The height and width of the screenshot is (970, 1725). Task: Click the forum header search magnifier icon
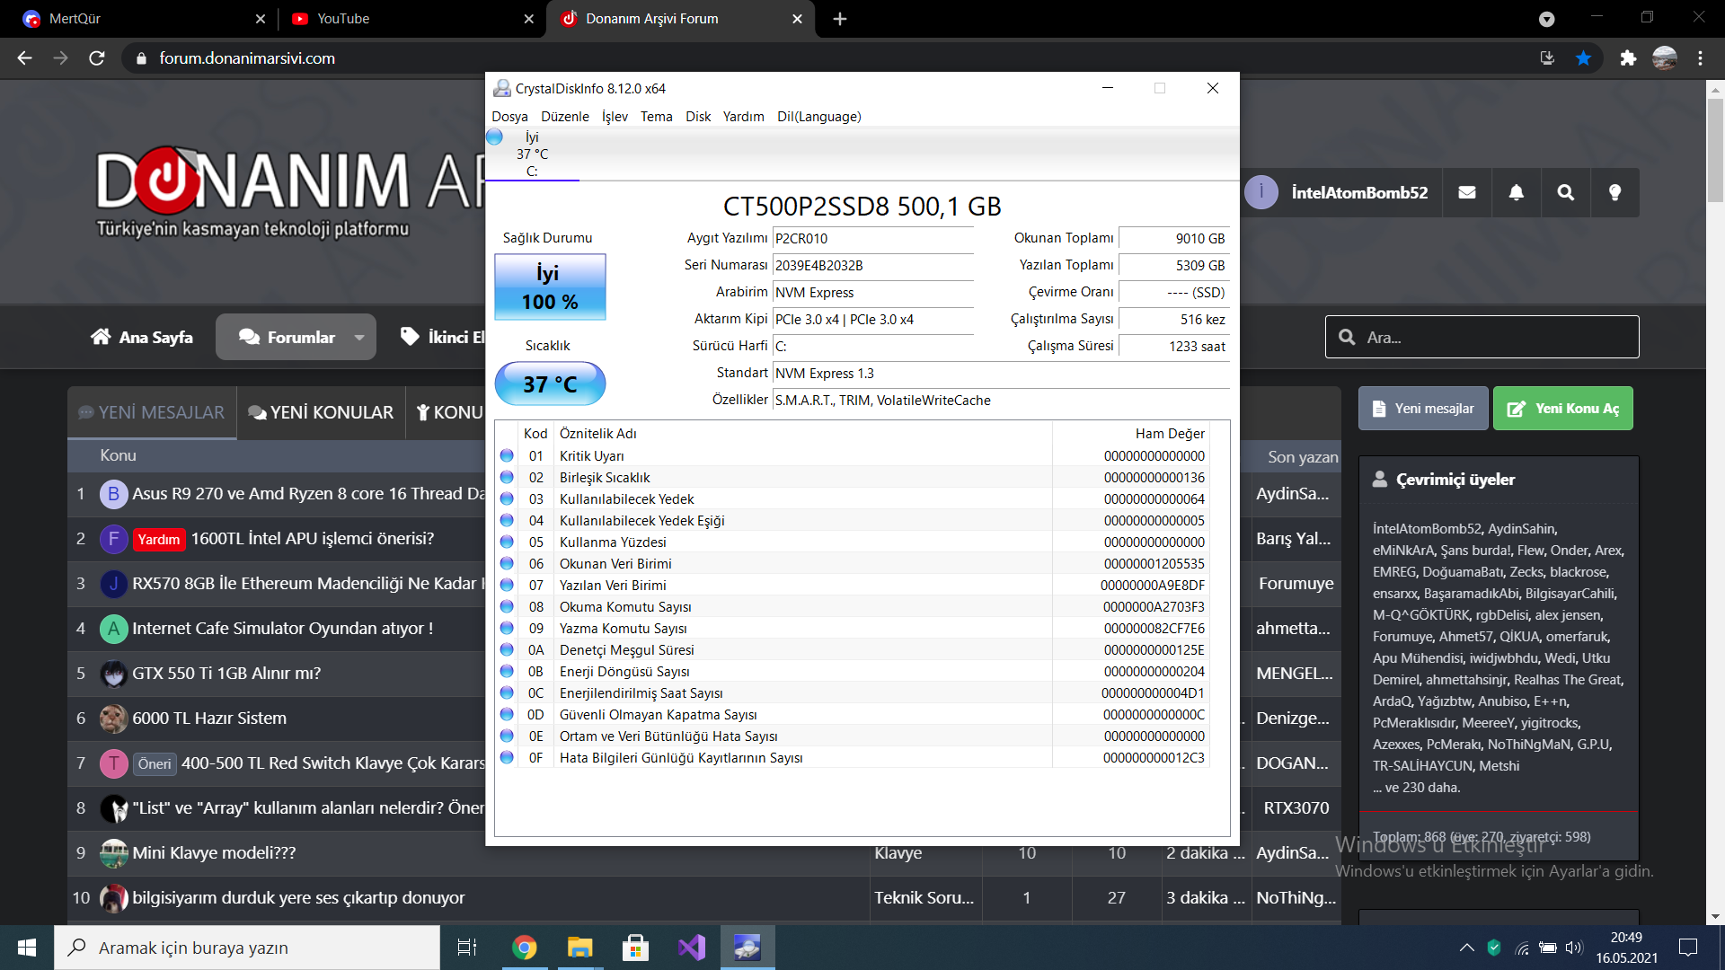coord(1566,192)
